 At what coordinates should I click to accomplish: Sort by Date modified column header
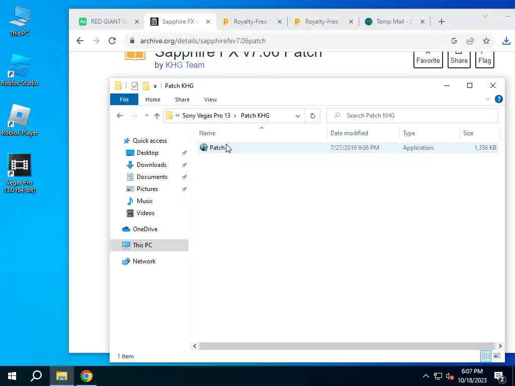(349, 133)
